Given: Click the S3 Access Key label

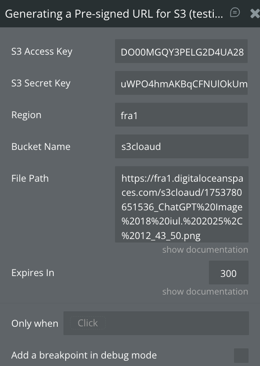Looking at the screenshot, I should (42, 52).
